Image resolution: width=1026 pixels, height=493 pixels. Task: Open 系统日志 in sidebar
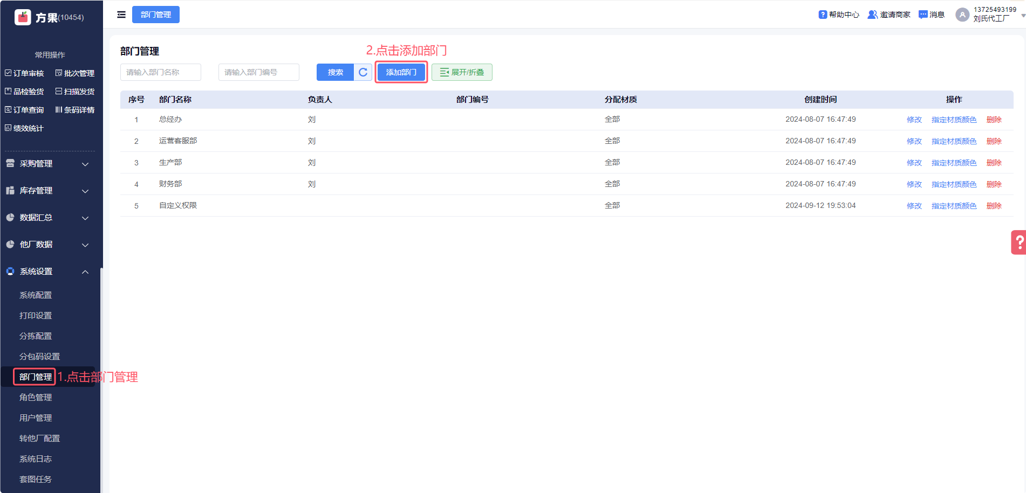point(36,459)
